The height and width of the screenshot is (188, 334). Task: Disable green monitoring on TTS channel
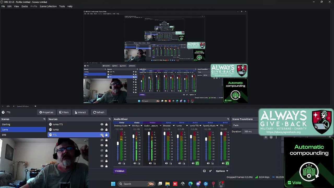[x=227, y=163]
